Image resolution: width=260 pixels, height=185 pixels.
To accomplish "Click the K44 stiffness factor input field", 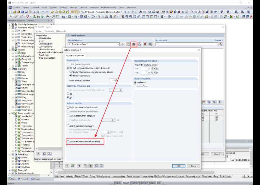I will [x=146, y=68].
